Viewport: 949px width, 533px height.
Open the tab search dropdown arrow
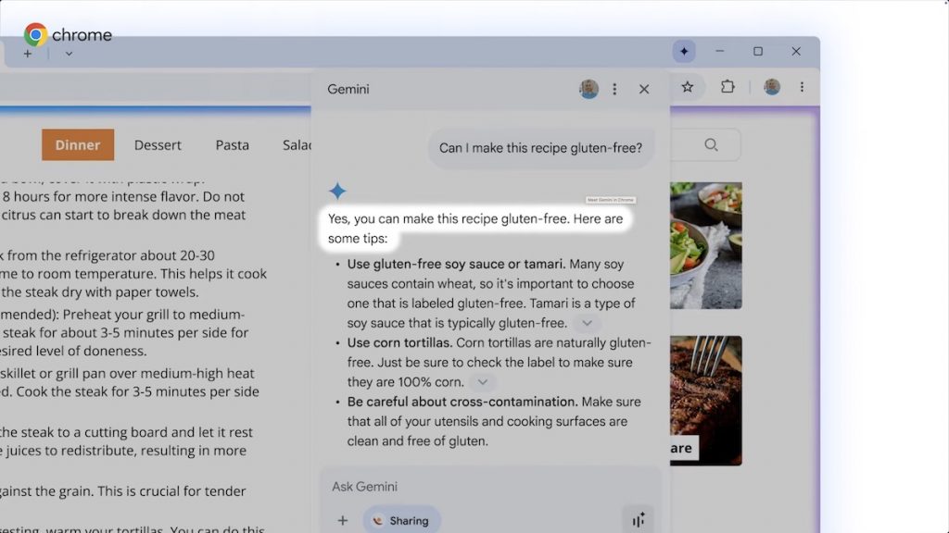point(69,54)
